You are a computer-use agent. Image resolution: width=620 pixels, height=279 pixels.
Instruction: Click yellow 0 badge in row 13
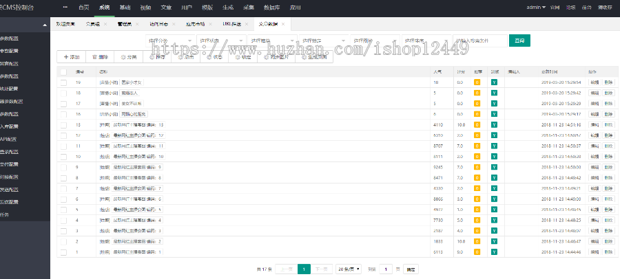pos(477,124)
